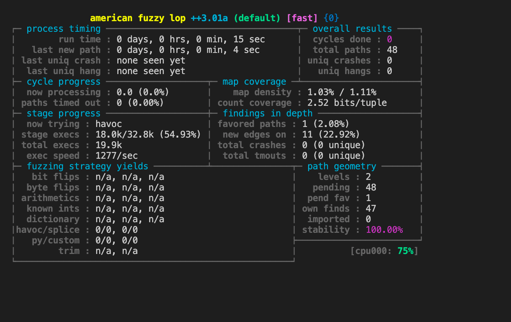511x322 pixels.
Task: Select the 'cycle progress' section heading
Action: point(64,82)
